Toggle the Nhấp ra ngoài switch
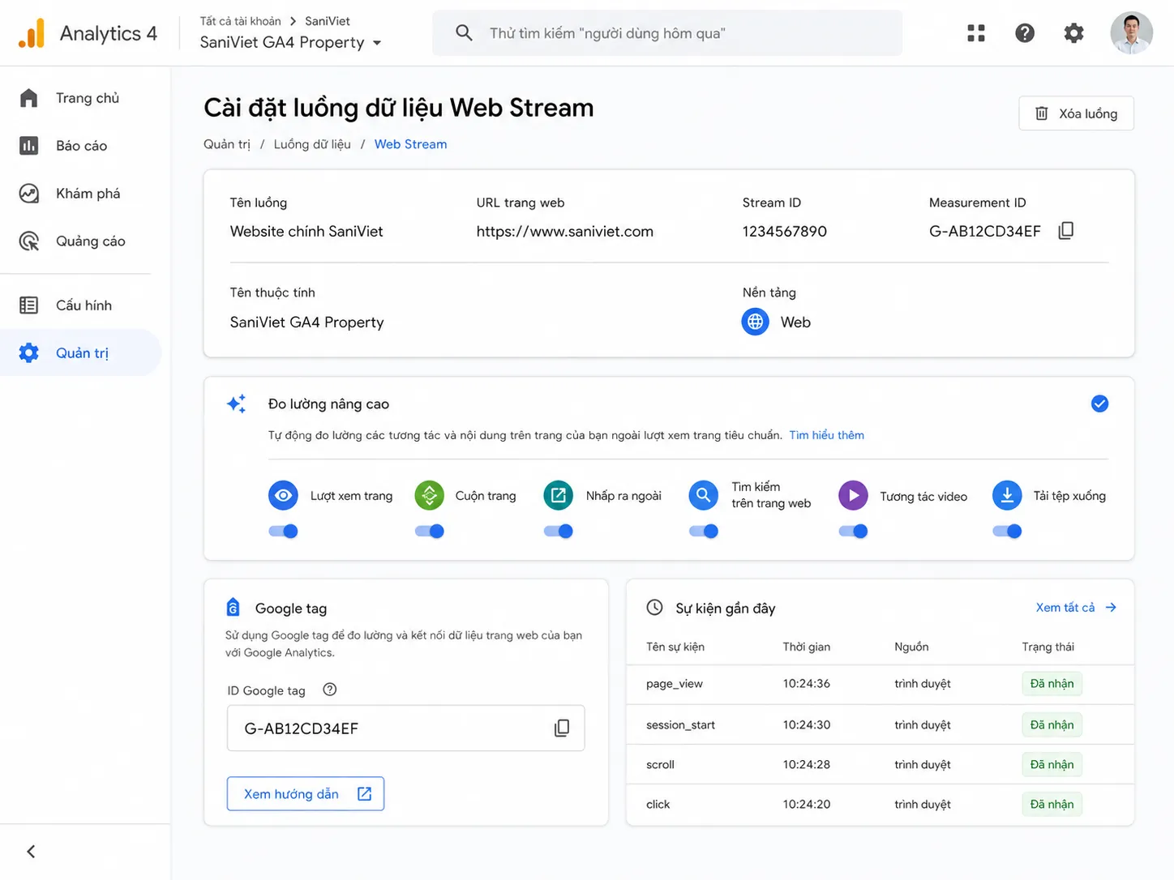The width and height of the screenshot is (1174, 880). (558, 532)
